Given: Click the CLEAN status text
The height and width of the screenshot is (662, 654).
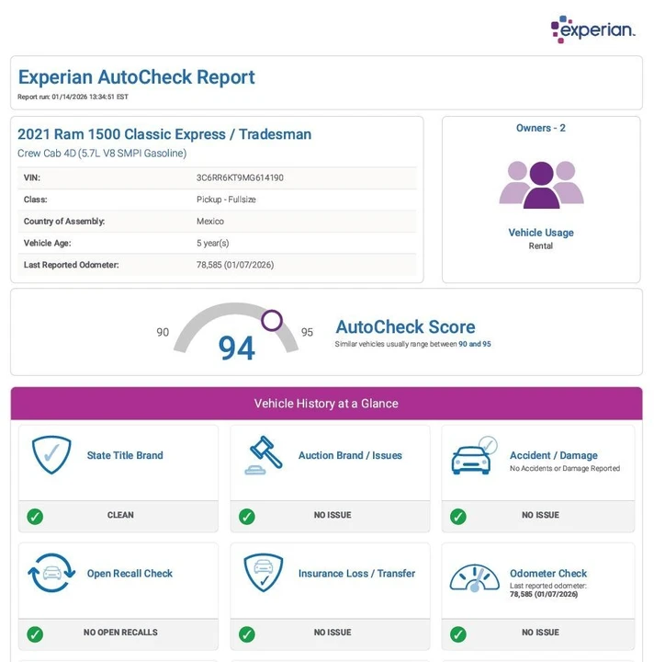Looking at the screenshot, I should (120, 515).
